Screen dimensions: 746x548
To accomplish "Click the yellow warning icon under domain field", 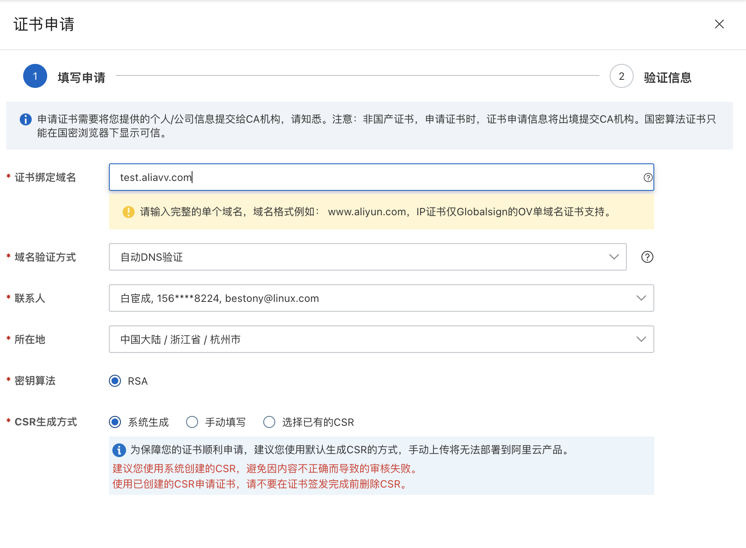I will pyautogui.click(x=128, y=212).
